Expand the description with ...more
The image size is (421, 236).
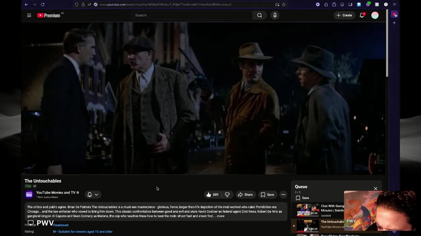pos(219,216)
